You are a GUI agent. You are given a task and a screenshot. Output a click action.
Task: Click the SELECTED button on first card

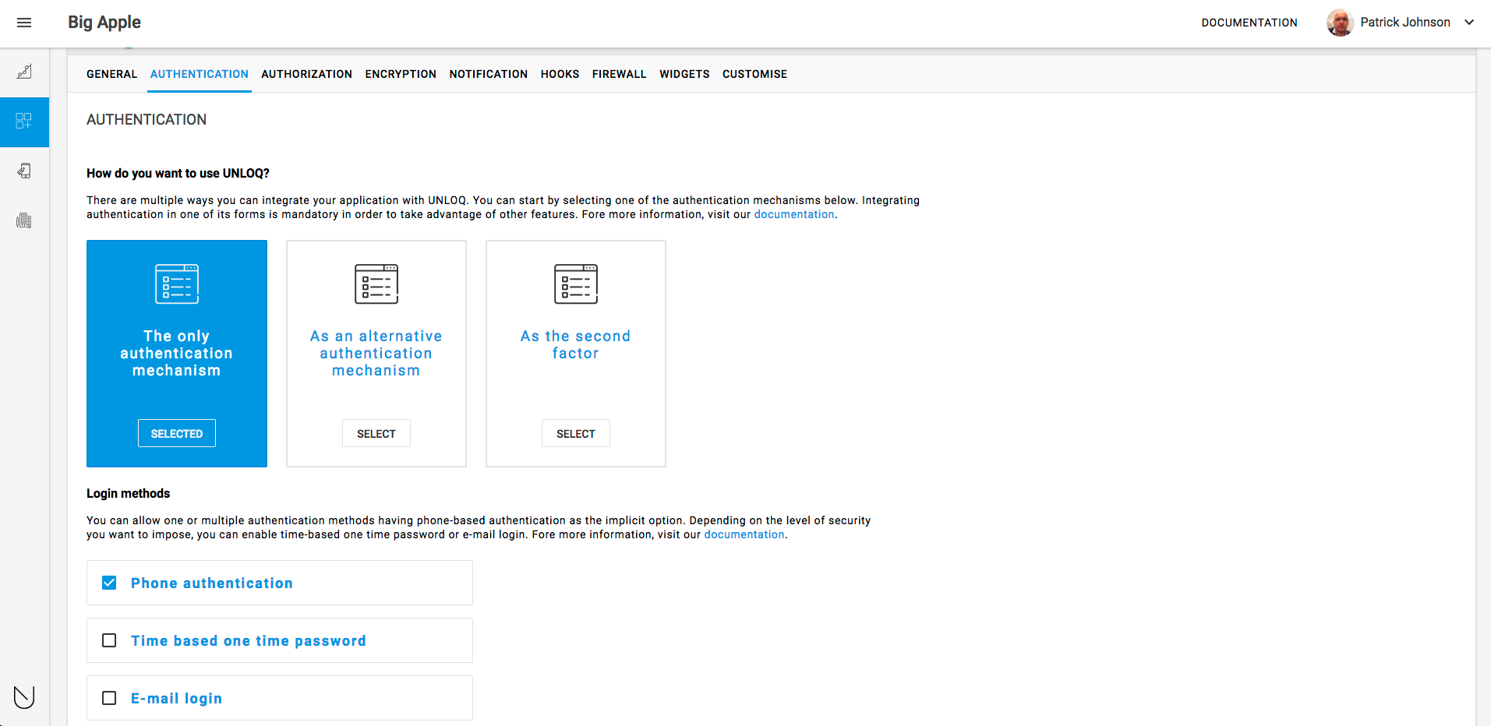(177, 433)
